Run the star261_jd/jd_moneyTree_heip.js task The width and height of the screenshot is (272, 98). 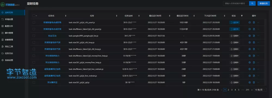tap(250, 62)
